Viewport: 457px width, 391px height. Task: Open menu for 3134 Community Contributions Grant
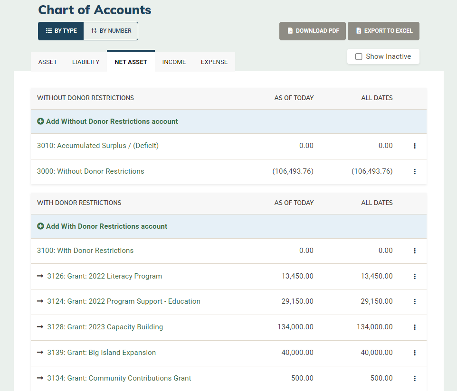click(415, 379)
